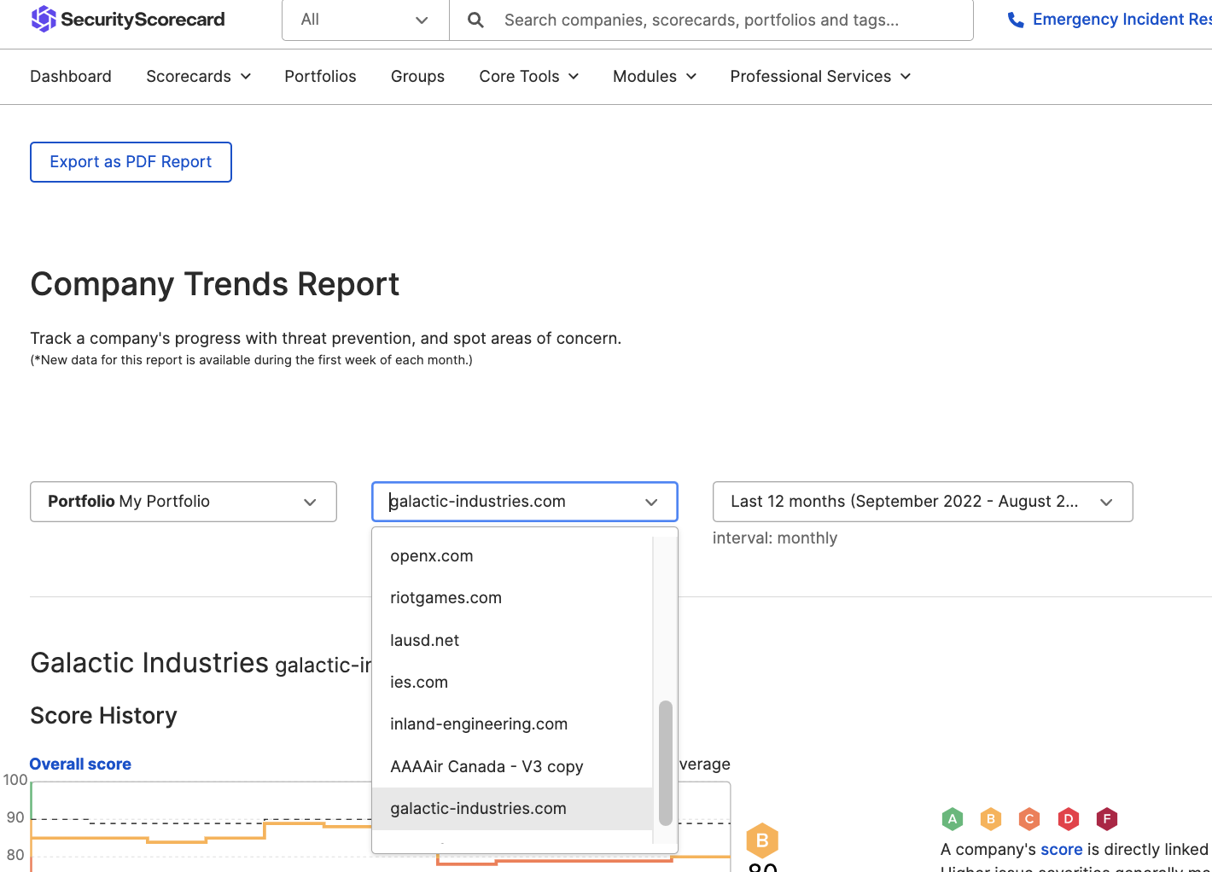Click the blue score link in the description
Screen dimensions: 1212x872
click(x=1062, y=849)
